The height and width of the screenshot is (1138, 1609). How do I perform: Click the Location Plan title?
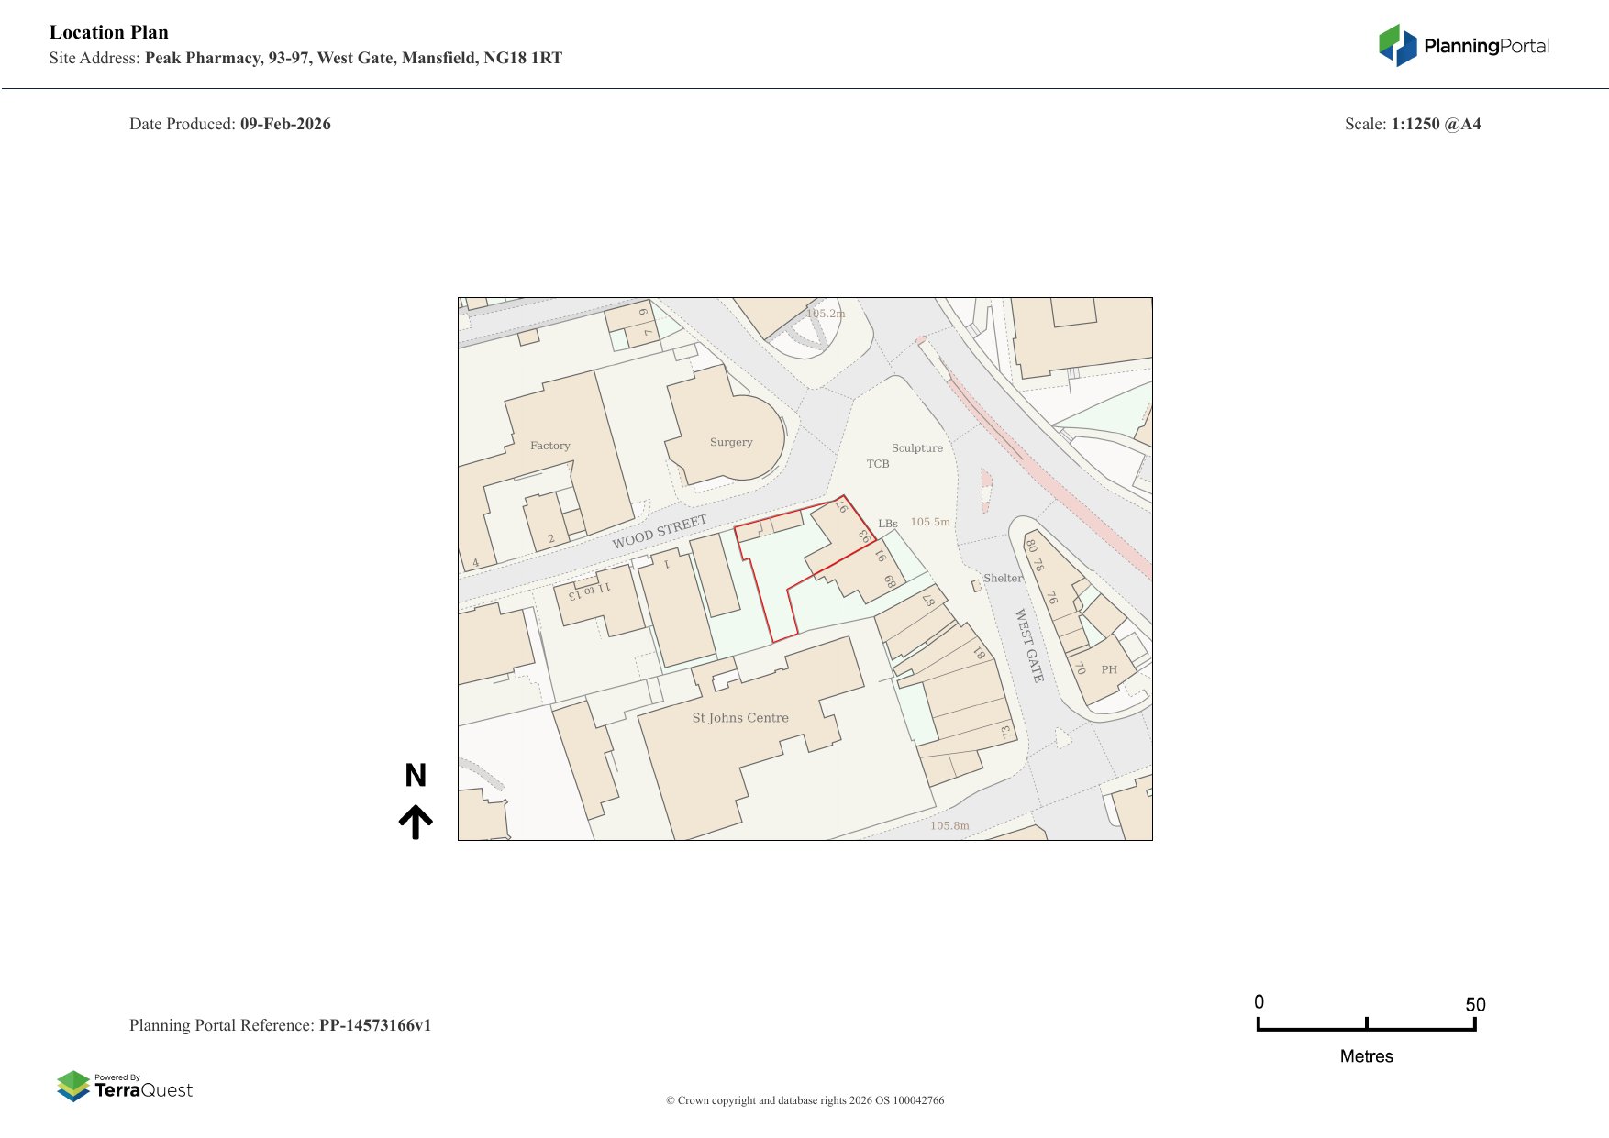[109, 32]
